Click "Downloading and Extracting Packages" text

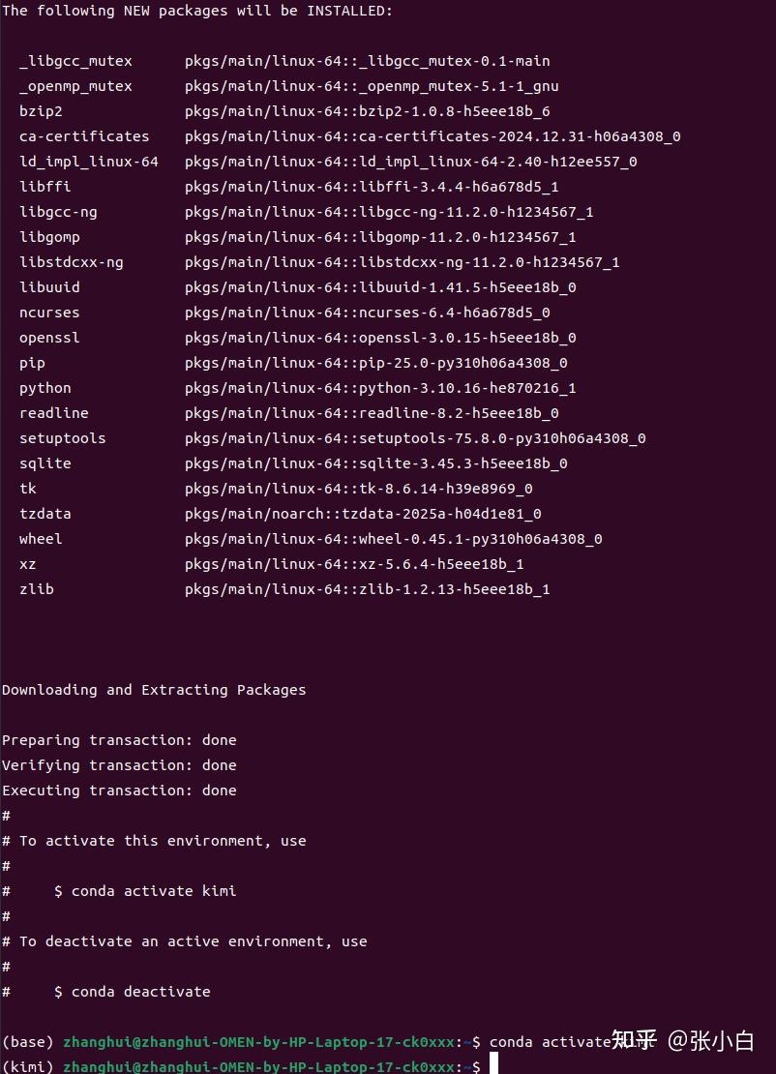154,690
